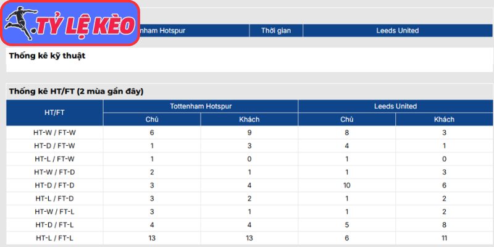Click Leeds Khách value 8 in HT-D / FT-L row

[444, 225]
